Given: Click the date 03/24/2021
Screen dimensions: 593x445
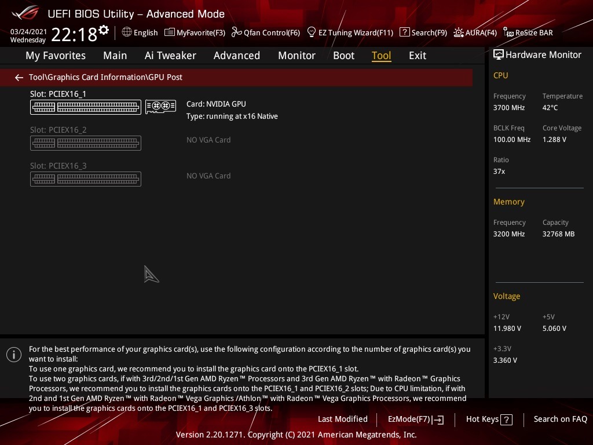Looking at the screenshot, I should pyautogui.click(x=28, y=31).
